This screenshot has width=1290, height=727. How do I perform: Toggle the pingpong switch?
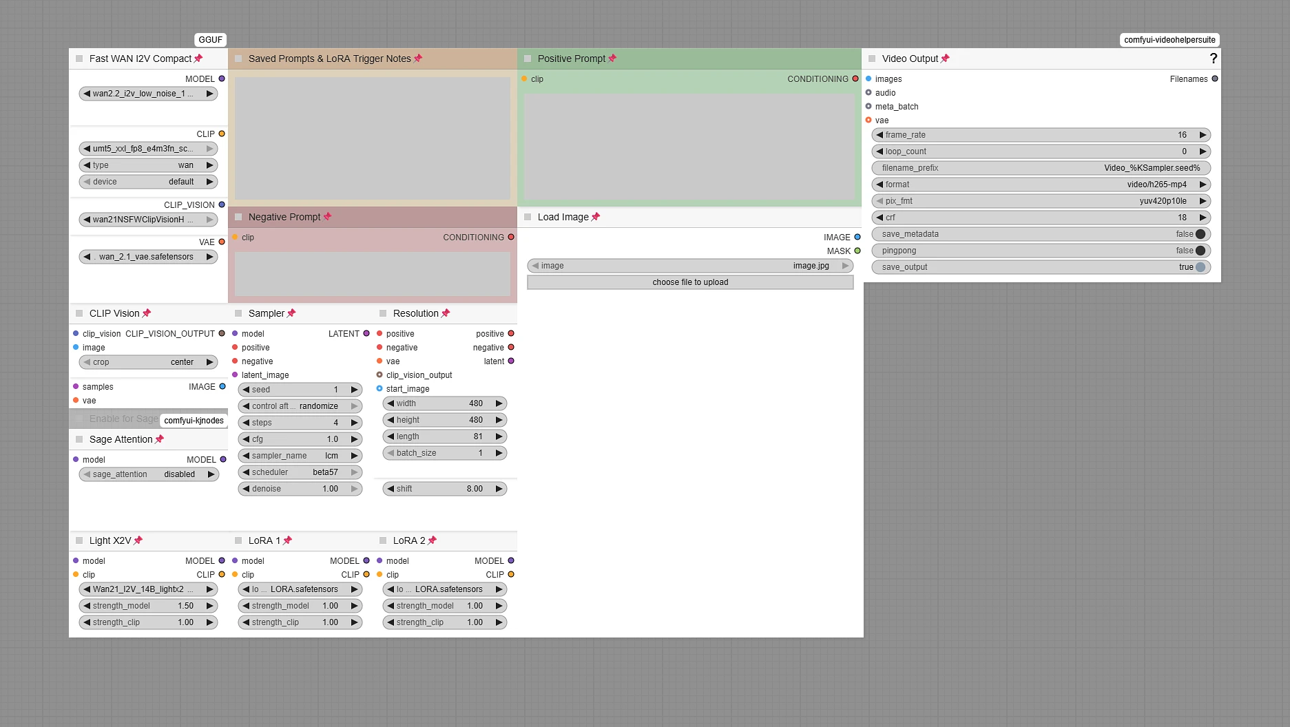tap(1200, 251)
